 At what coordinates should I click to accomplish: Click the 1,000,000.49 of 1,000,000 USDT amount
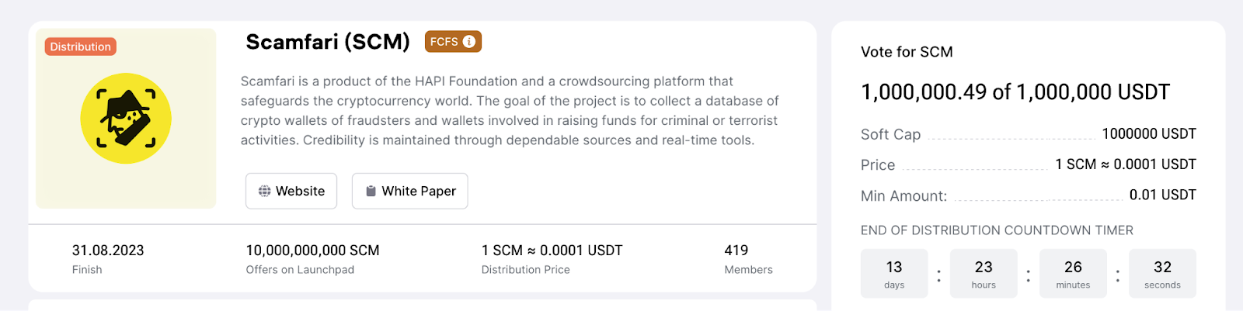tap(1015, 92)
